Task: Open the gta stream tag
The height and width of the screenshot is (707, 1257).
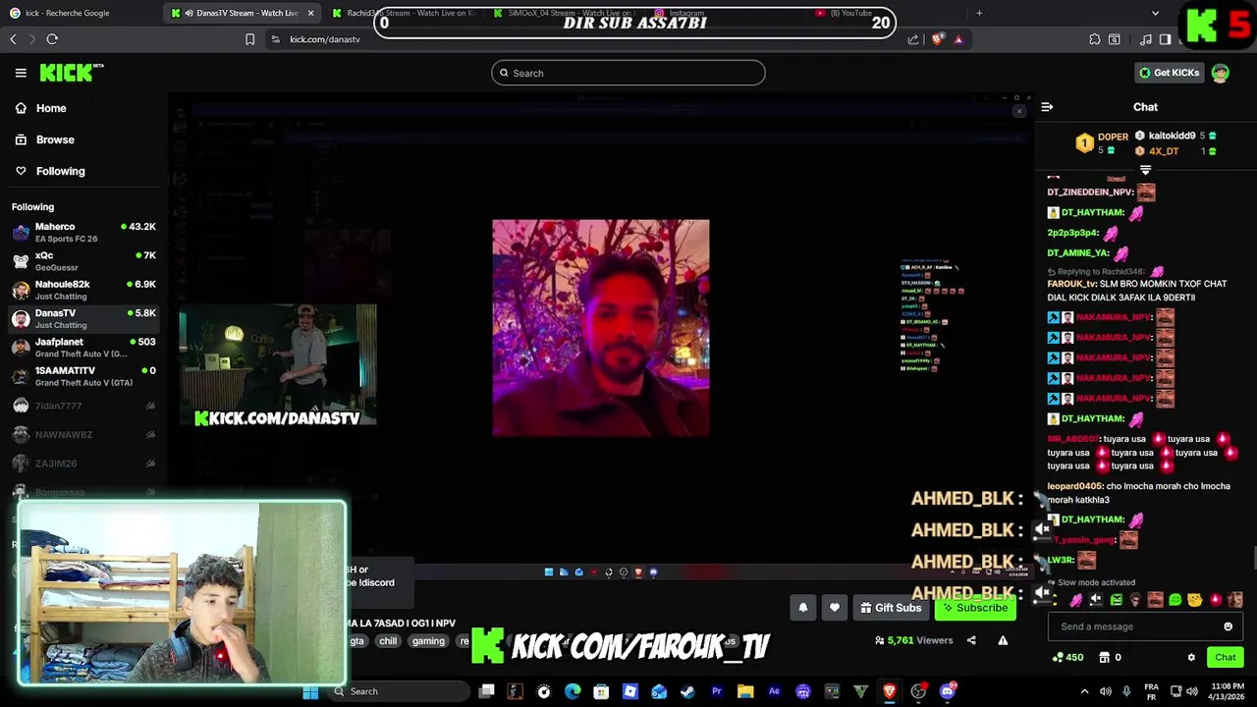Action: click(x=356, y=641)
